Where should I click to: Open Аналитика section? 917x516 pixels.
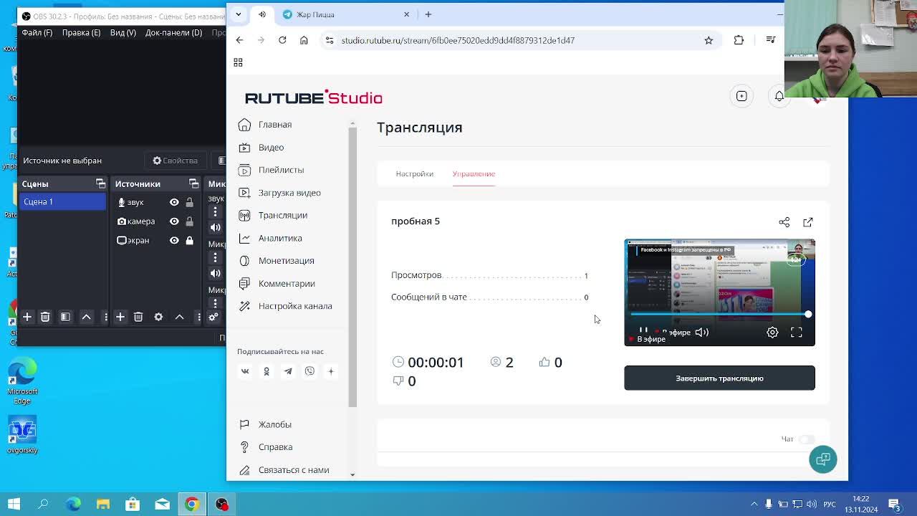(280, 238)
